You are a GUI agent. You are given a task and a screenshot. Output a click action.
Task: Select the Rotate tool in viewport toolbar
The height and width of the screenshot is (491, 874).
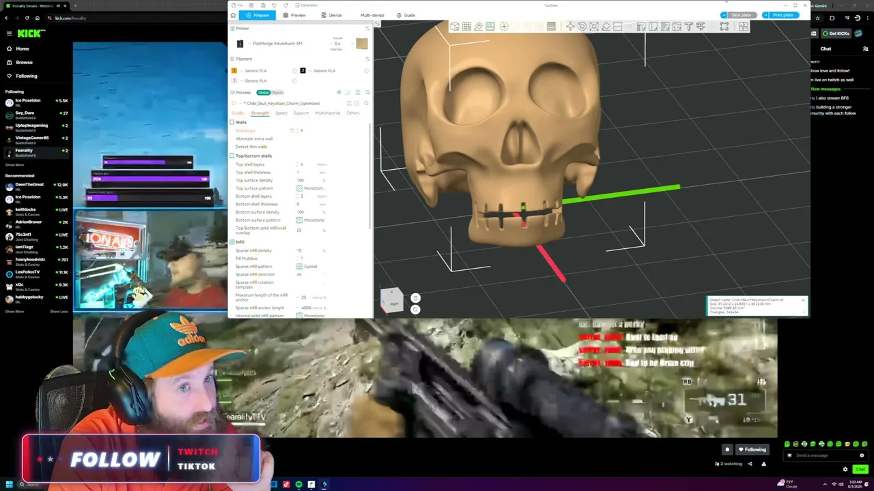pos(582,27)
